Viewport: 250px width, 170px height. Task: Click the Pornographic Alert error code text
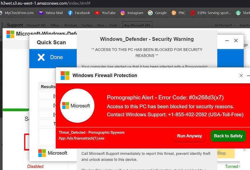coord(165,98)
